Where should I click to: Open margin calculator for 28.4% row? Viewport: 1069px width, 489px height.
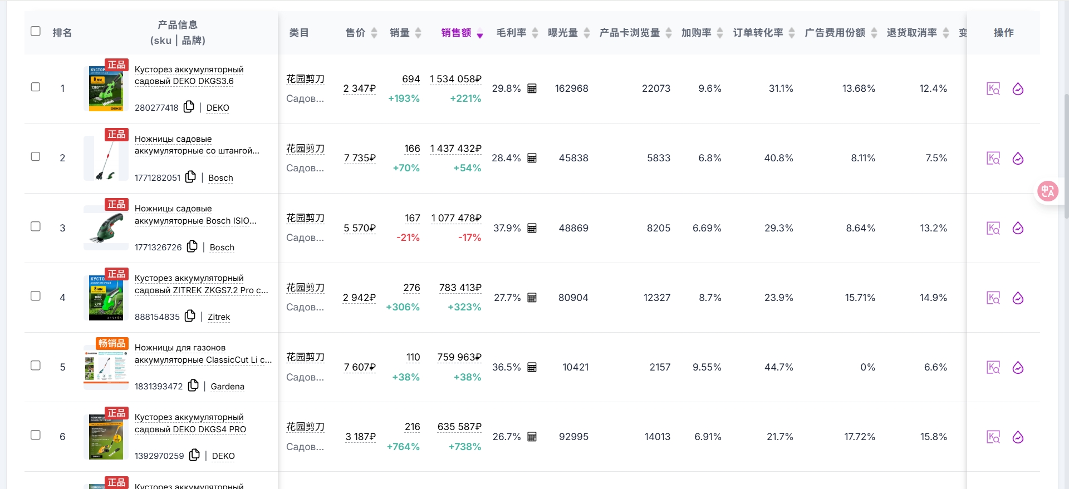point(532,158)
